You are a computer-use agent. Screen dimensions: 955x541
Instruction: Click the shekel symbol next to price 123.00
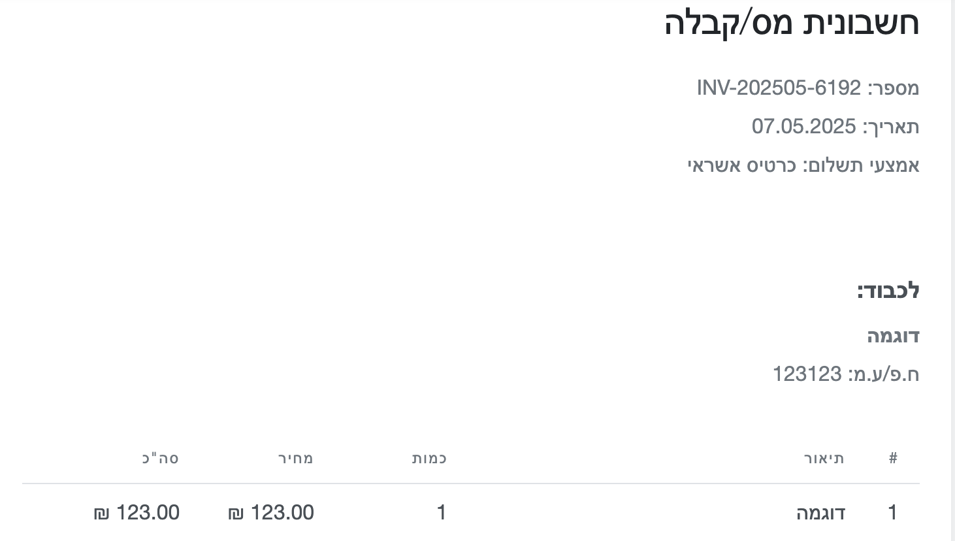pyautogui.click(x=236, y=514)
